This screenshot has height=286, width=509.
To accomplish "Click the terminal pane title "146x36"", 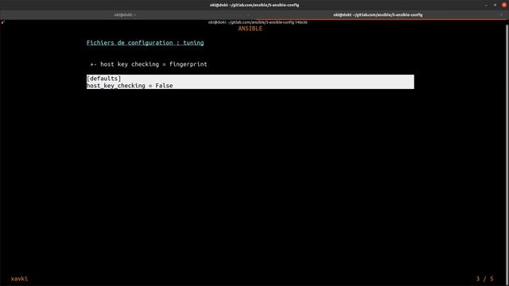I will tap(258, 22).
